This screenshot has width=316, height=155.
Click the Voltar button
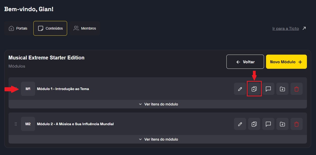245,62
